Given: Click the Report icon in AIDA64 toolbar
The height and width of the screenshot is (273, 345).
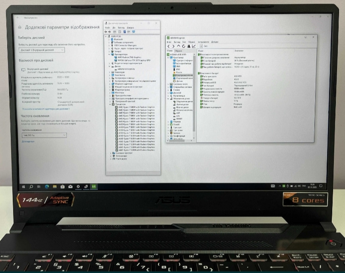Looking at the screenshot, I should (201, 46).
